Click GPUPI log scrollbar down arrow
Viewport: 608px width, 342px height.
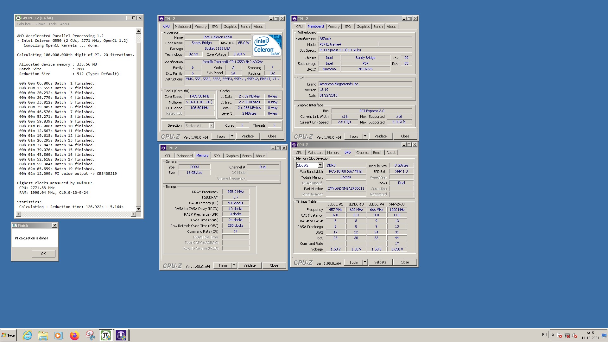coord(138,209)
